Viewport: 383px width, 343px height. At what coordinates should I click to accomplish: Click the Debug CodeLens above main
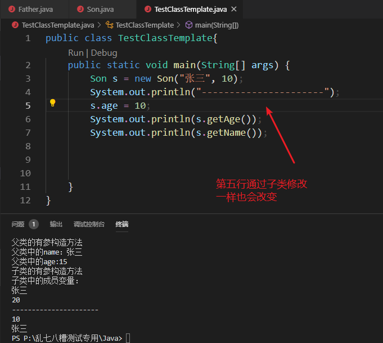(x=104, y=52)
